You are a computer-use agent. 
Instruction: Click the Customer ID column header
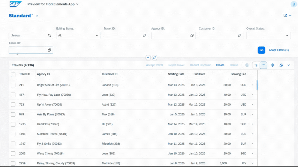pyautogui.click(x=109, y=74)
